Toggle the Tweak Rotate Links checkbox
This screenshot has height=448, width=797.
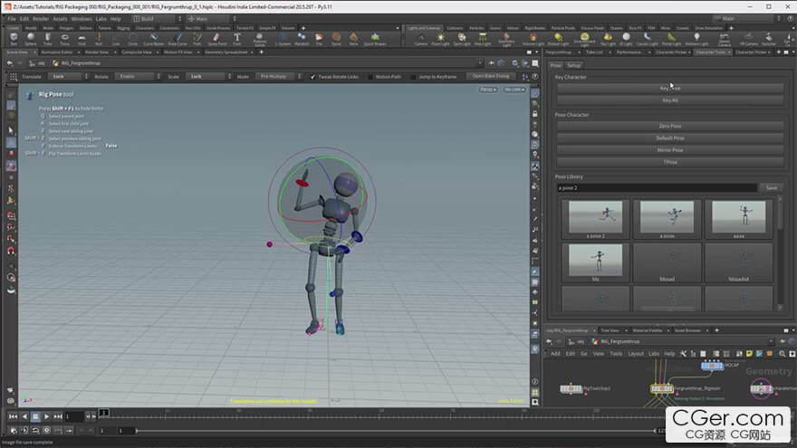[313, 77]
